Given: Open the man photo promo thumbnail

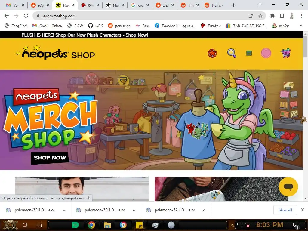Looking at the screenshot, I should click(82, 189).
